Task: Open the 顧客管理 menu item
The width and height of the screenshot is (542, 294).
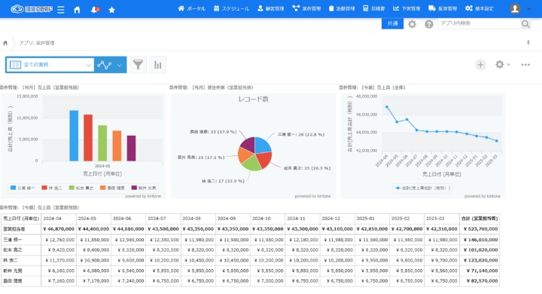Action: click(271, 8)
